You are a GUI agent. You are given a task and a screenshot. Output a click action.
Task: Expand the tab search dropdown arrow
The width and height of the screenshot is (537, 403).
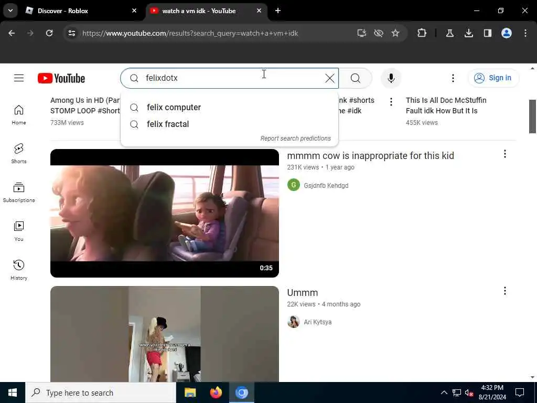tap(10, 10)
